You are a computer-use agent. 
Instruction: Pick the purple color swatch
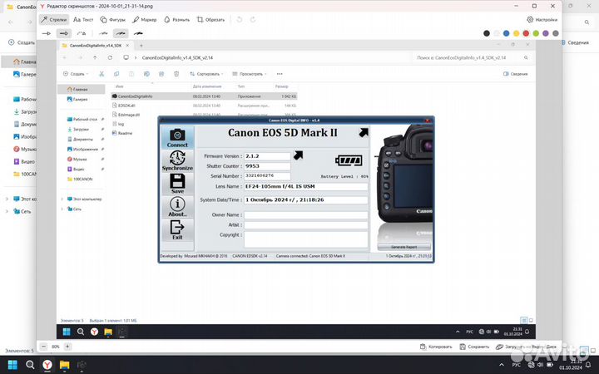tap(546, 33)
